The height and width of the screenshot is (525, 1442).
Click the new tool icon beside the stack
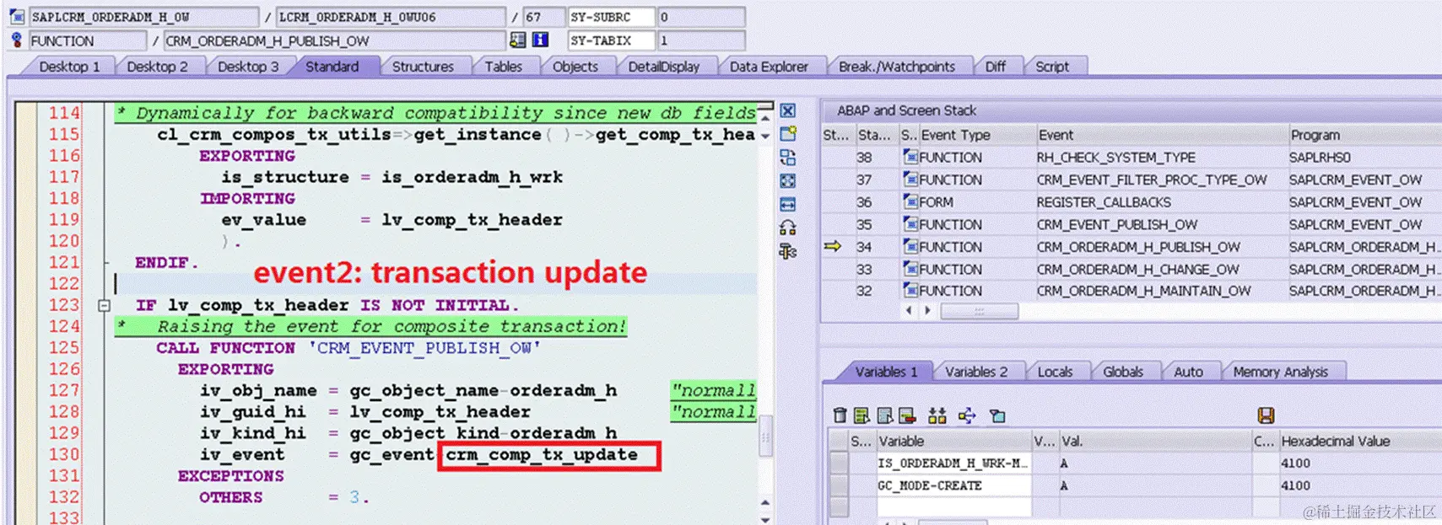coord(788,133)
